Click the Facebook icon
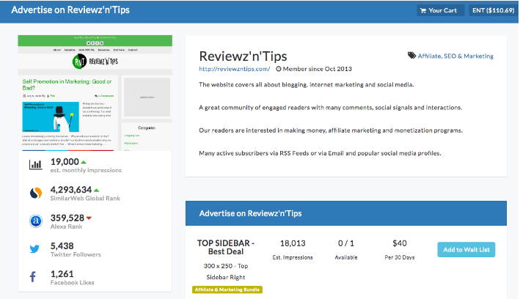Image resolution: width=520 pixels, height=299 pixels. tap(33, 277)
